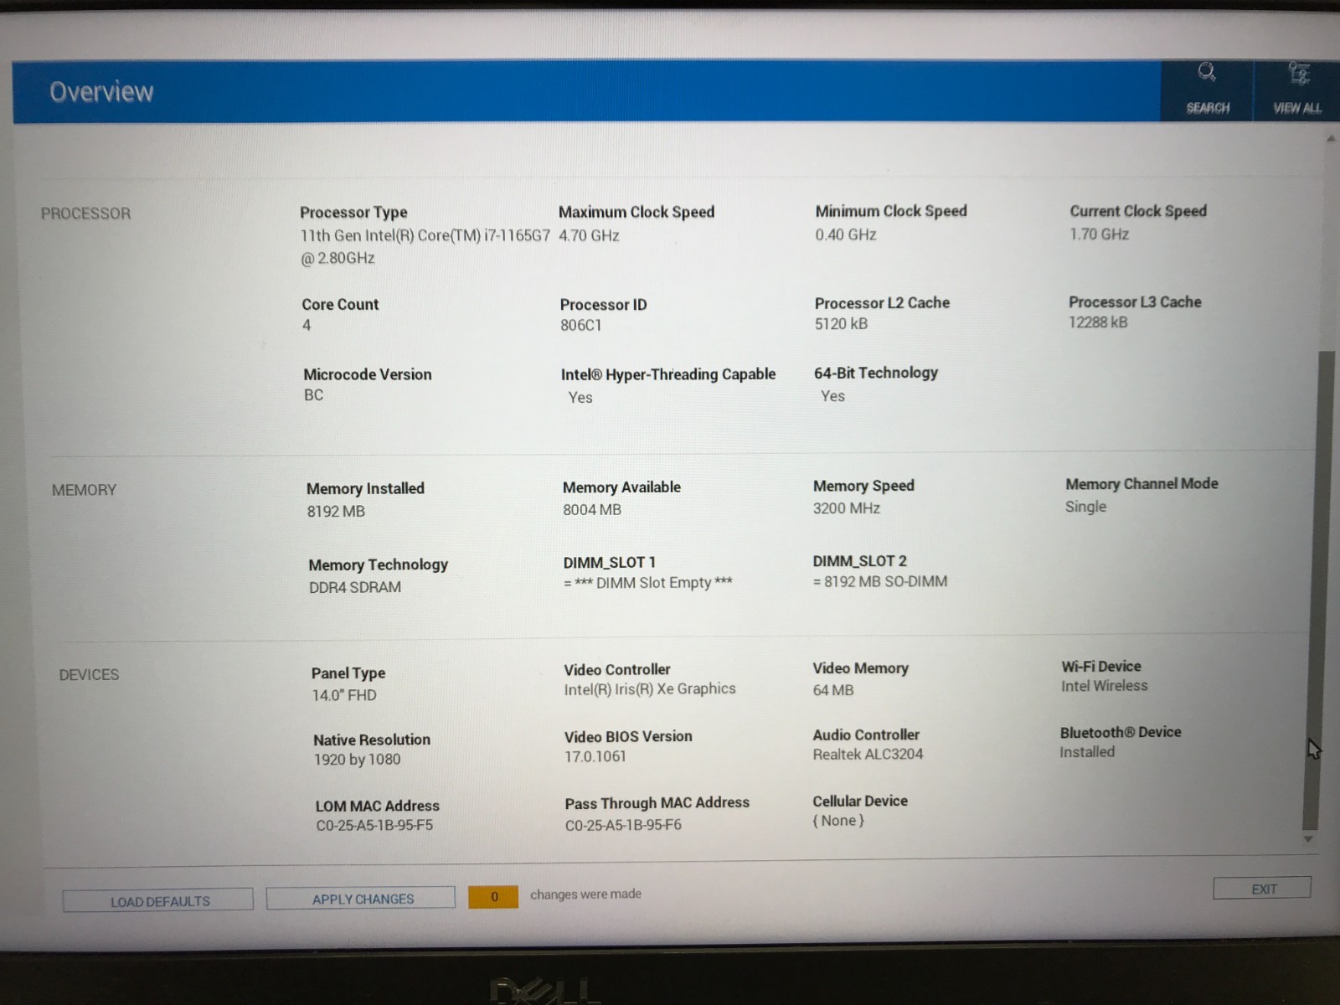Click the Hyper-Threading Capable Yes value
The height and width of the screenshot is (1005, 1340).
[x=580, y=397]
